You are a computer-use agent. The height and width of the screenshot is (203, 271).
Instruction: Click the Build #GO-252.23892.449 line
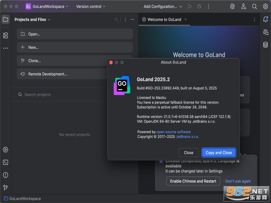click(176, 88)
